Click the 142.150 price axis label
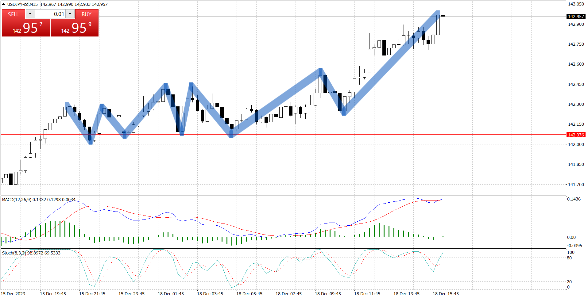This screenshot has height=298, width=588. click(576, 124)
